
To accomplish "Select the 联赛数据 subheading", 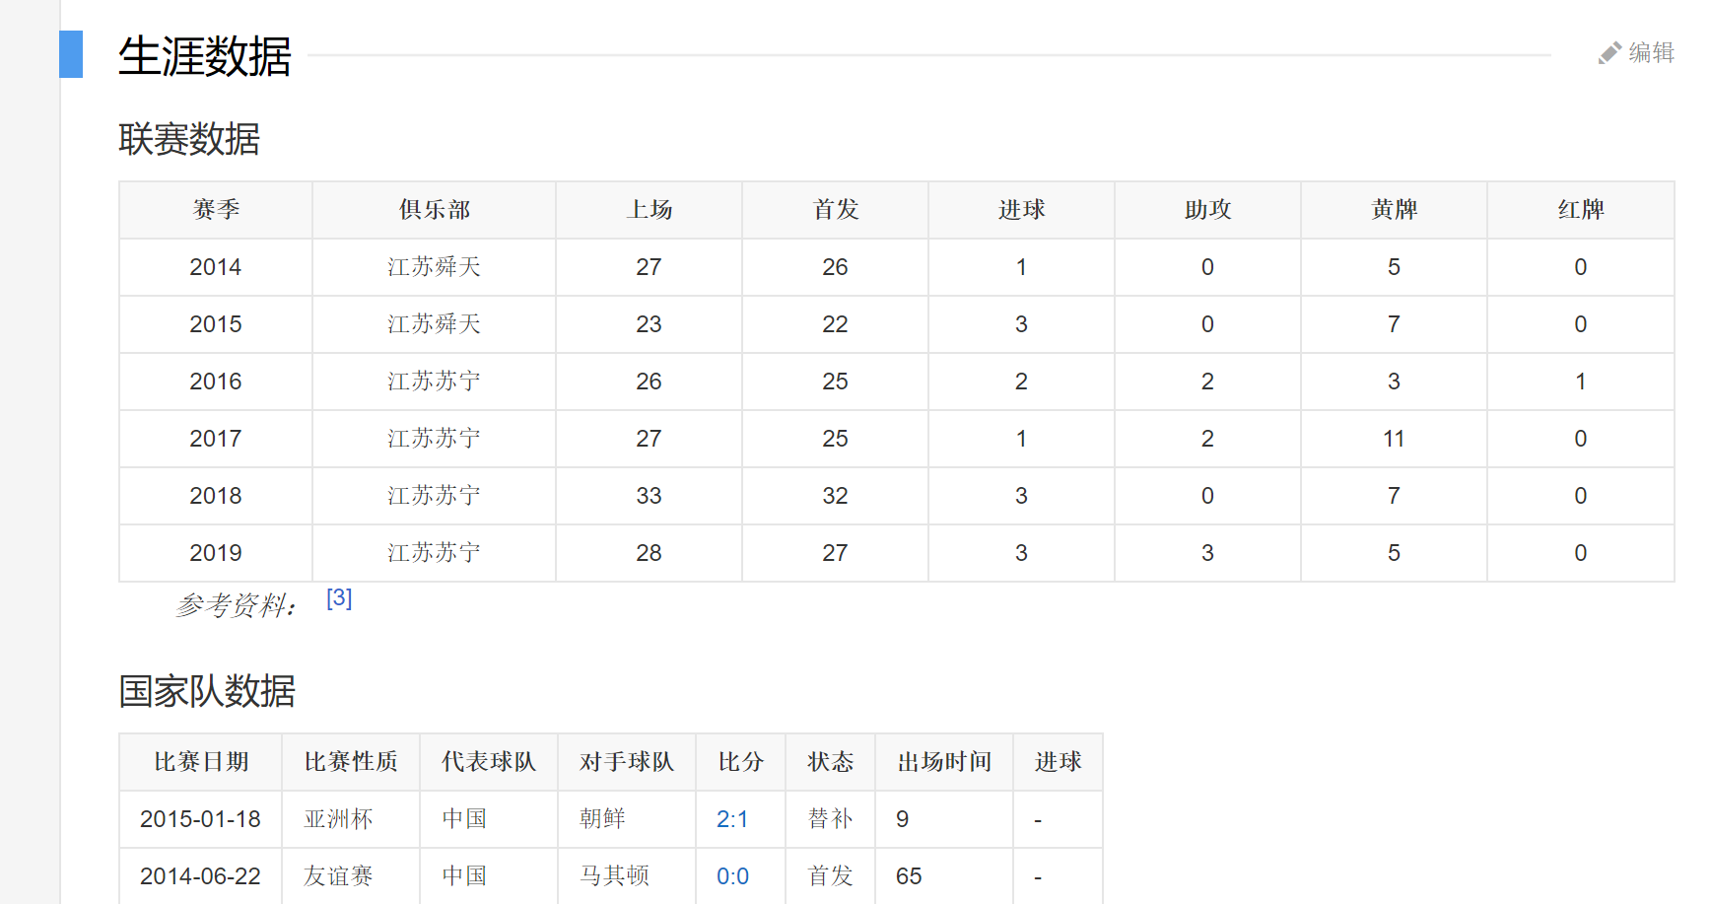I will [x=189, y=139].
